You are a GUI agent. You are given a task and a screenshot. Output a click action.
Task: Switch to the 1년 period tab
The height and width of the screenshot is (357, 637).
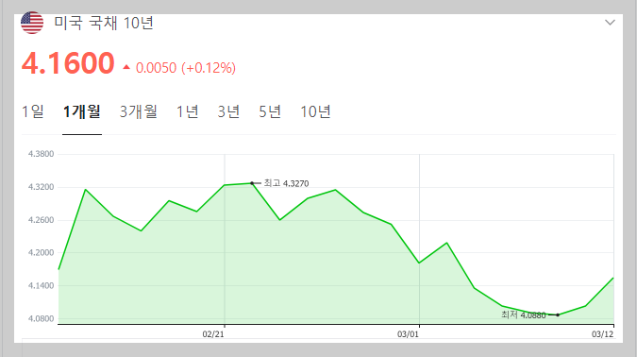(187, 111)
